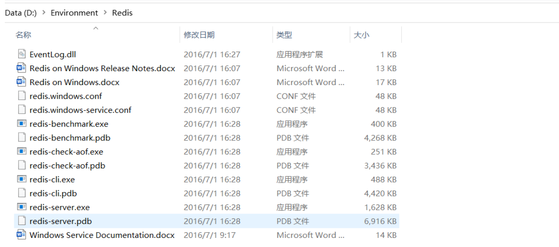Click size 6,916 KB of redis-server.pdb
559x247 pixels.
point(380,221)
